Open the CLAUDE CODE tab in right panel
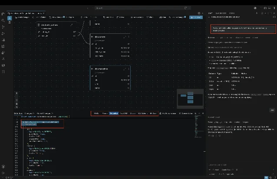 (x=221, y=13)
